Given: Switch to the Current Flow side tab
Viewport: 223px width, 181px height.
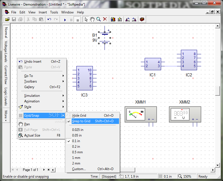Looking at the screenshot, I should click(6, 75).
